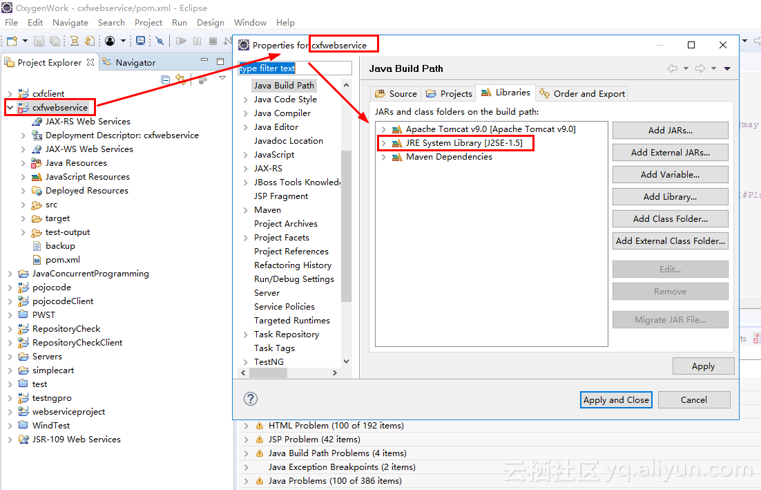Viewport: 761px width, 490px height.
Task: Collapse the cxfwebservice project node
Action: tap(10, 107)
